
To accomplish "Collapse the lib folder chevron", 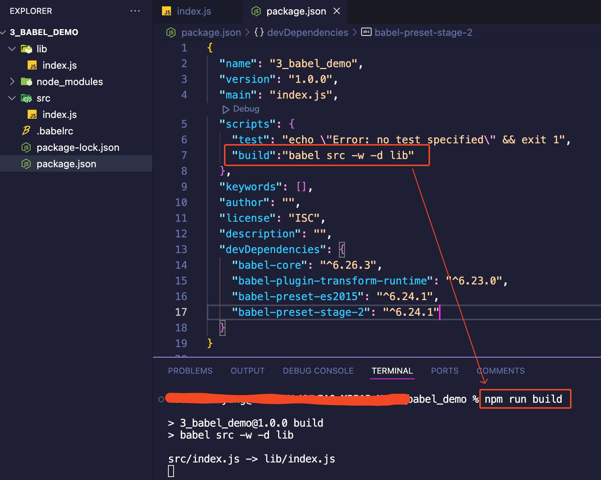I will click(x=12, y=49).
